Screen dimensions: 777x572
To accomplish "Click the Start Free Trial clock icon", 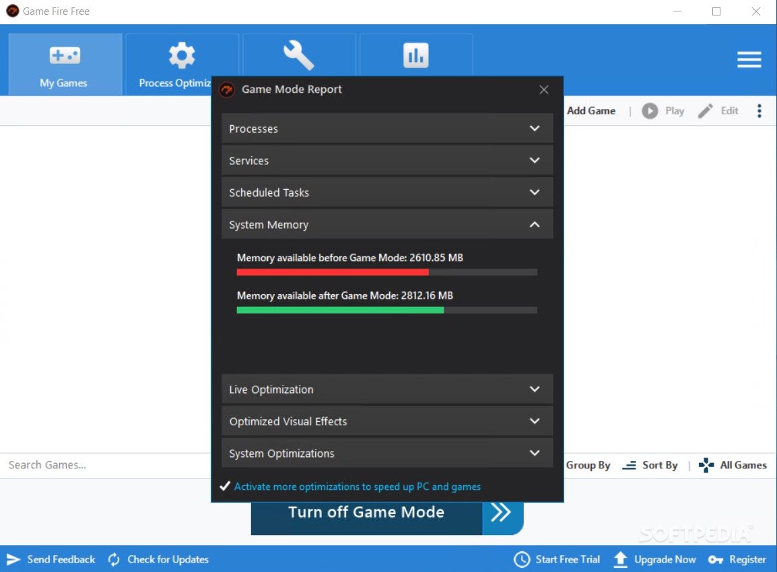I will pos(522,560).
